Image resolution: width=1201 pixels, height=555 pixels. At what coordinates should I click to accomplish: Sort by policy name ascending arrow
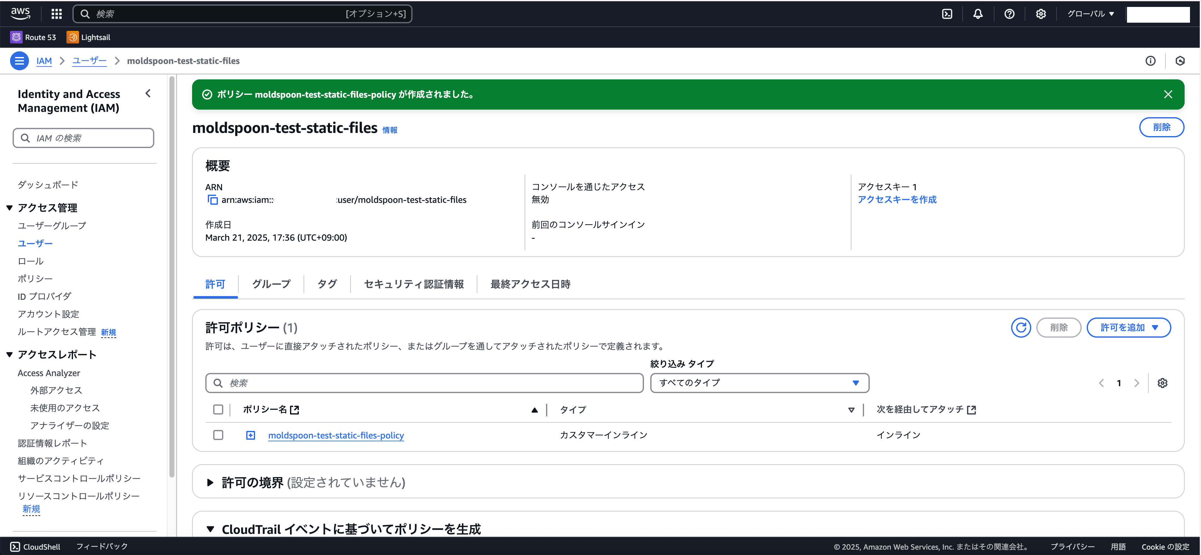[534, 410]
